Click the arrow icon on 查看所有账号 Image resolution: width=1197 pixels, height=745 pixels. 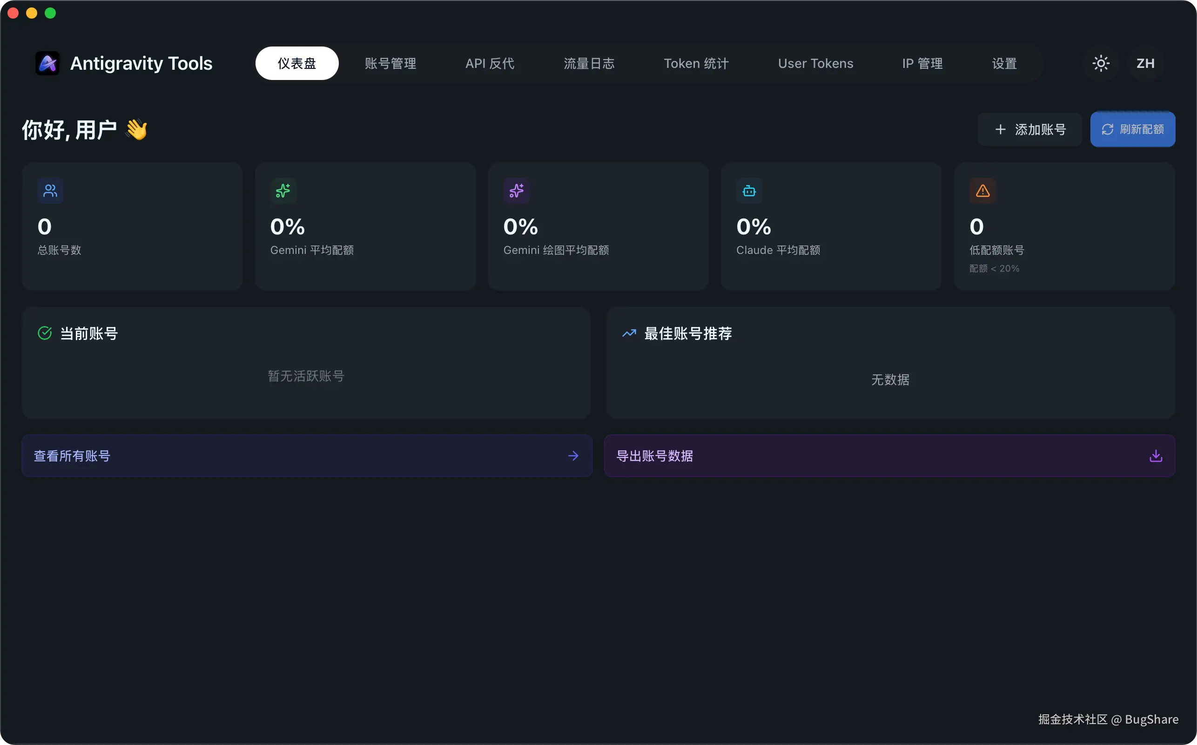[x=573, y=455]
